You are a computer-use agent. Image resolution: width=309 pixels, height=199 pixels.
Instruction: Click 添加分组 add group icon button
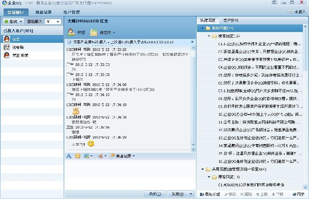point(210,194)
